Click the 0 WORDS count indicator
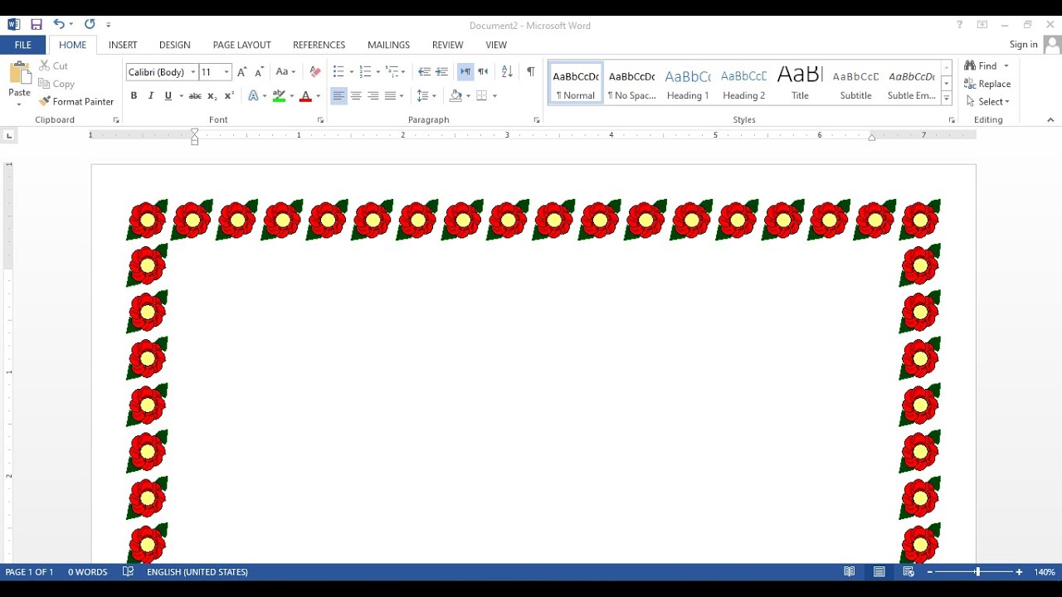 coord(87,571)
